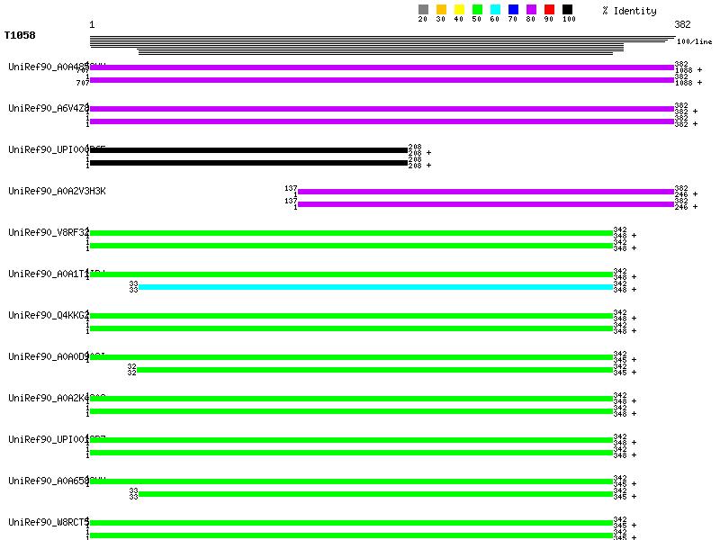
Task: Click the green 50% identity legend swatch
Action: pos(477,10)
